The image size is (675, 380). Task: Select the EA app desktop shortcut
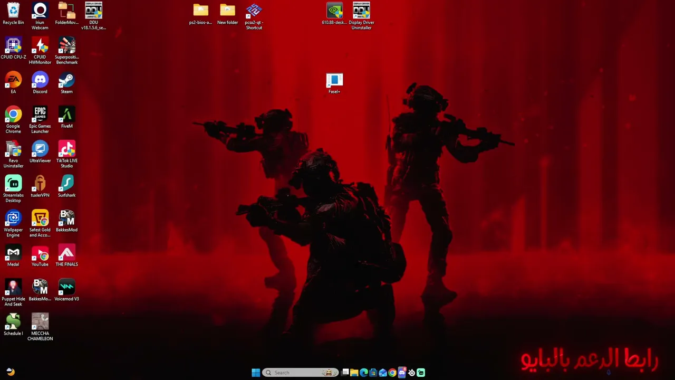[x=13, y=83]
